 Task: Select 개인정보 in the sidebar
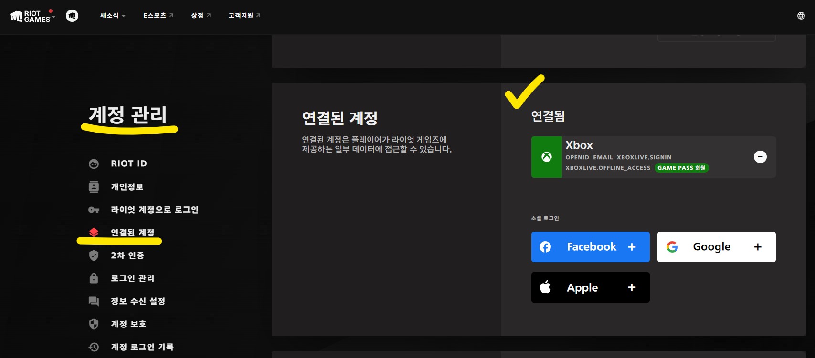(x=127, y=187)
